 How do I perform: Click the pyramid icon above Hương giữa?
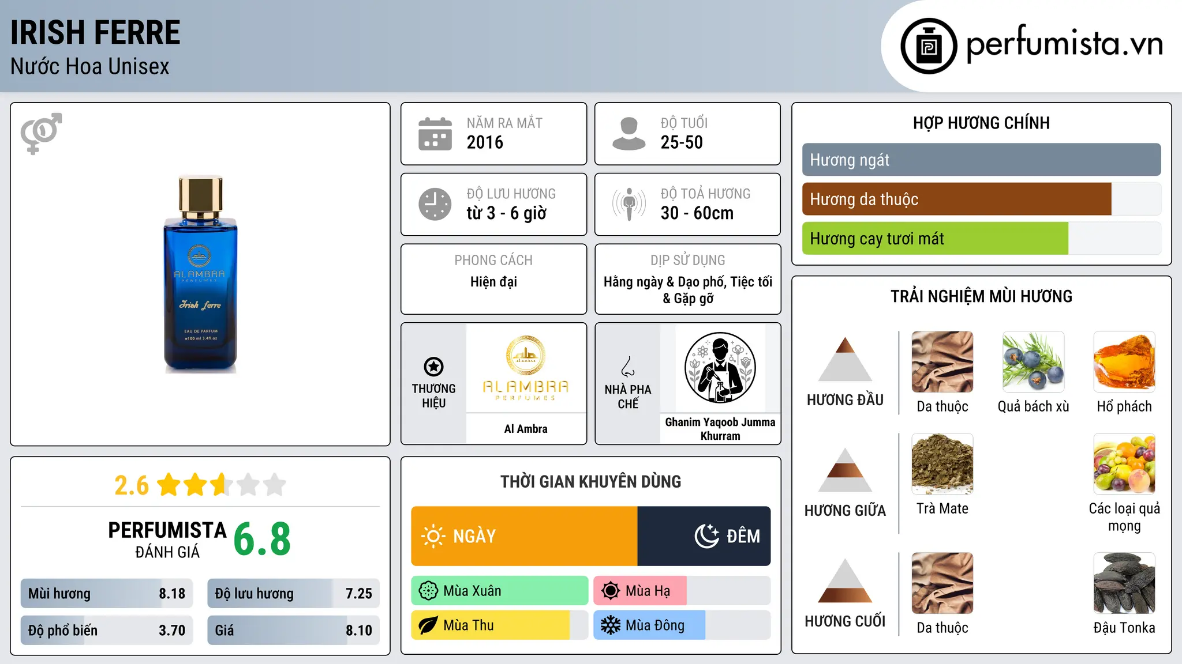pyautogui.click(x=845, y=470)
